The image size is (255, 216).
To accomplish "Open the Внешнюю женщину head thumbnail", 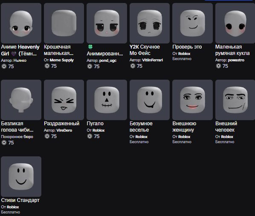I will tap(192, 100).
